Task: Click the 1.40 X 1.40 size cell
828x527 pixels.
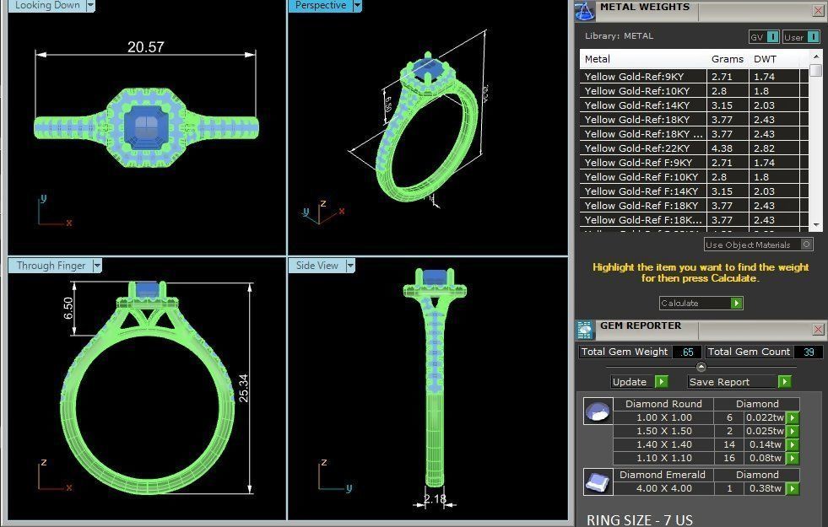Action: click(x=663, y=444)
